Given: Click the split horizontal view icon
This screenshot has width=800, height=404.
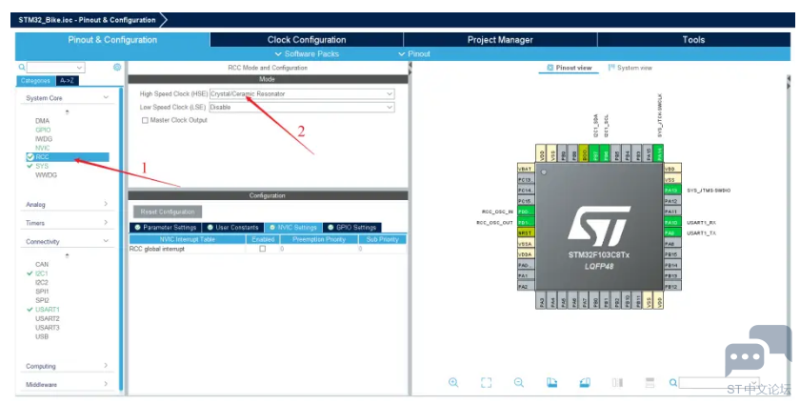Looking at the screenshot, I should 650,382.
